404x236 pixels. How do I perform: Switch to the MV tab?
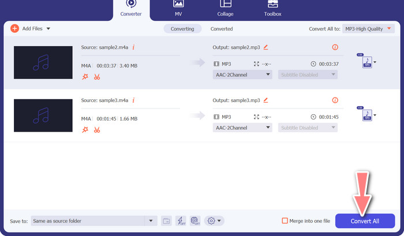[178, 9]
